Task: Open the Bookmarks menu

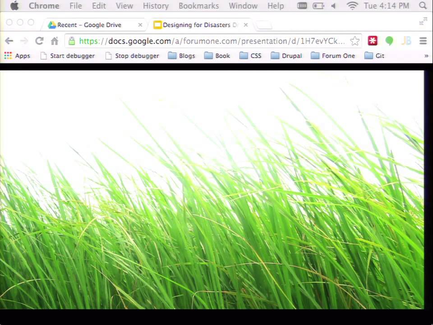Action: (x=198, y=6)
